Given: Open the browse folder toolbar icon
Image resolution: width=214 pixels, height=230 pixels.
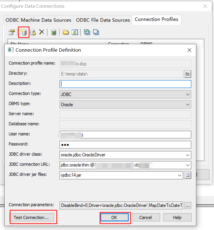Looking at the screenshot, I should 66,32.
